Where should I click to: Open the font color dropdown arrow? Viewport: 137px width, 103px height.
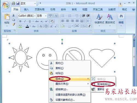[30, 26]
